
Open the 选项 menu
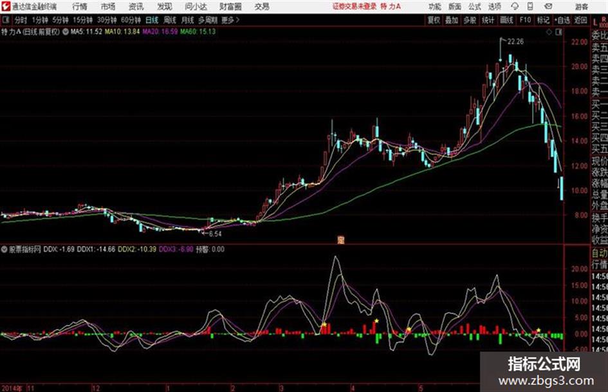click(x=494, y=6)
